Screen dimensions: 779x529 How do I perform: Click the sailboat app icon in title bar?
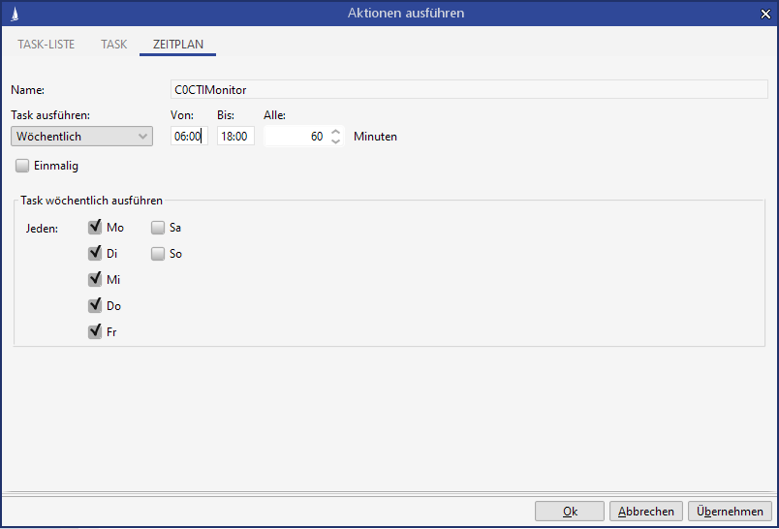[x=13, y=14]
